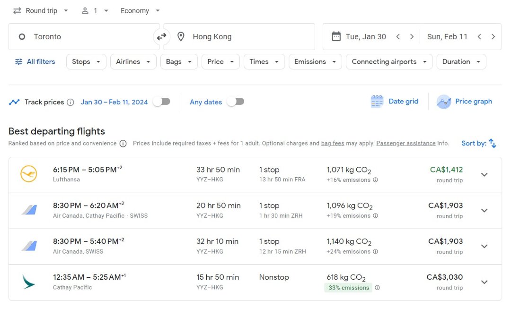This screenshot has width=511, height=309.
Task: Click the Hong Kong destination field
Action: pyautogui.click(x=239, y=36)
